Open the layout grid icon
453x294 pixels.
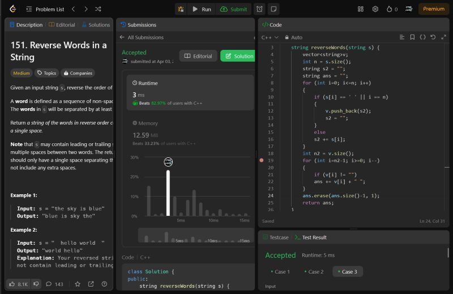pyautogui.click(x=361, y=9)
